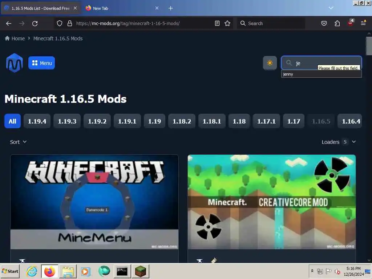372x279 pixels.
Task: Expand the Sort dropdown
Action: [x=18, y=142]
